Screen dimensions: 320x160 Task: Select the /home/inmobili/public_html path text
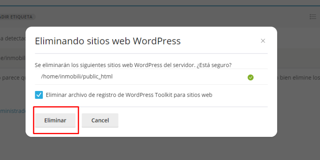(77, 77)
